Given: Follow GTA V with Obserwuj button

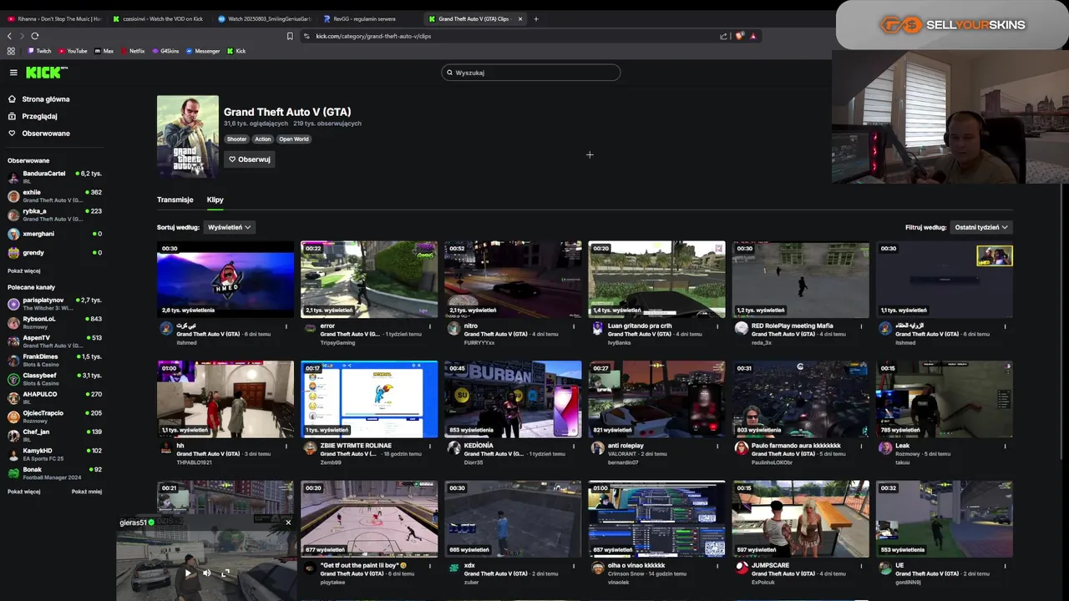Looking at the screenshot, I should click(x=250, y=159).
